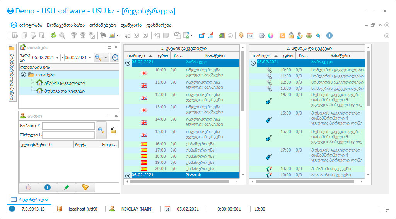Click the green Refresh arrows icon
Viewport: 396px width, 219px height.
coord(53,36)
